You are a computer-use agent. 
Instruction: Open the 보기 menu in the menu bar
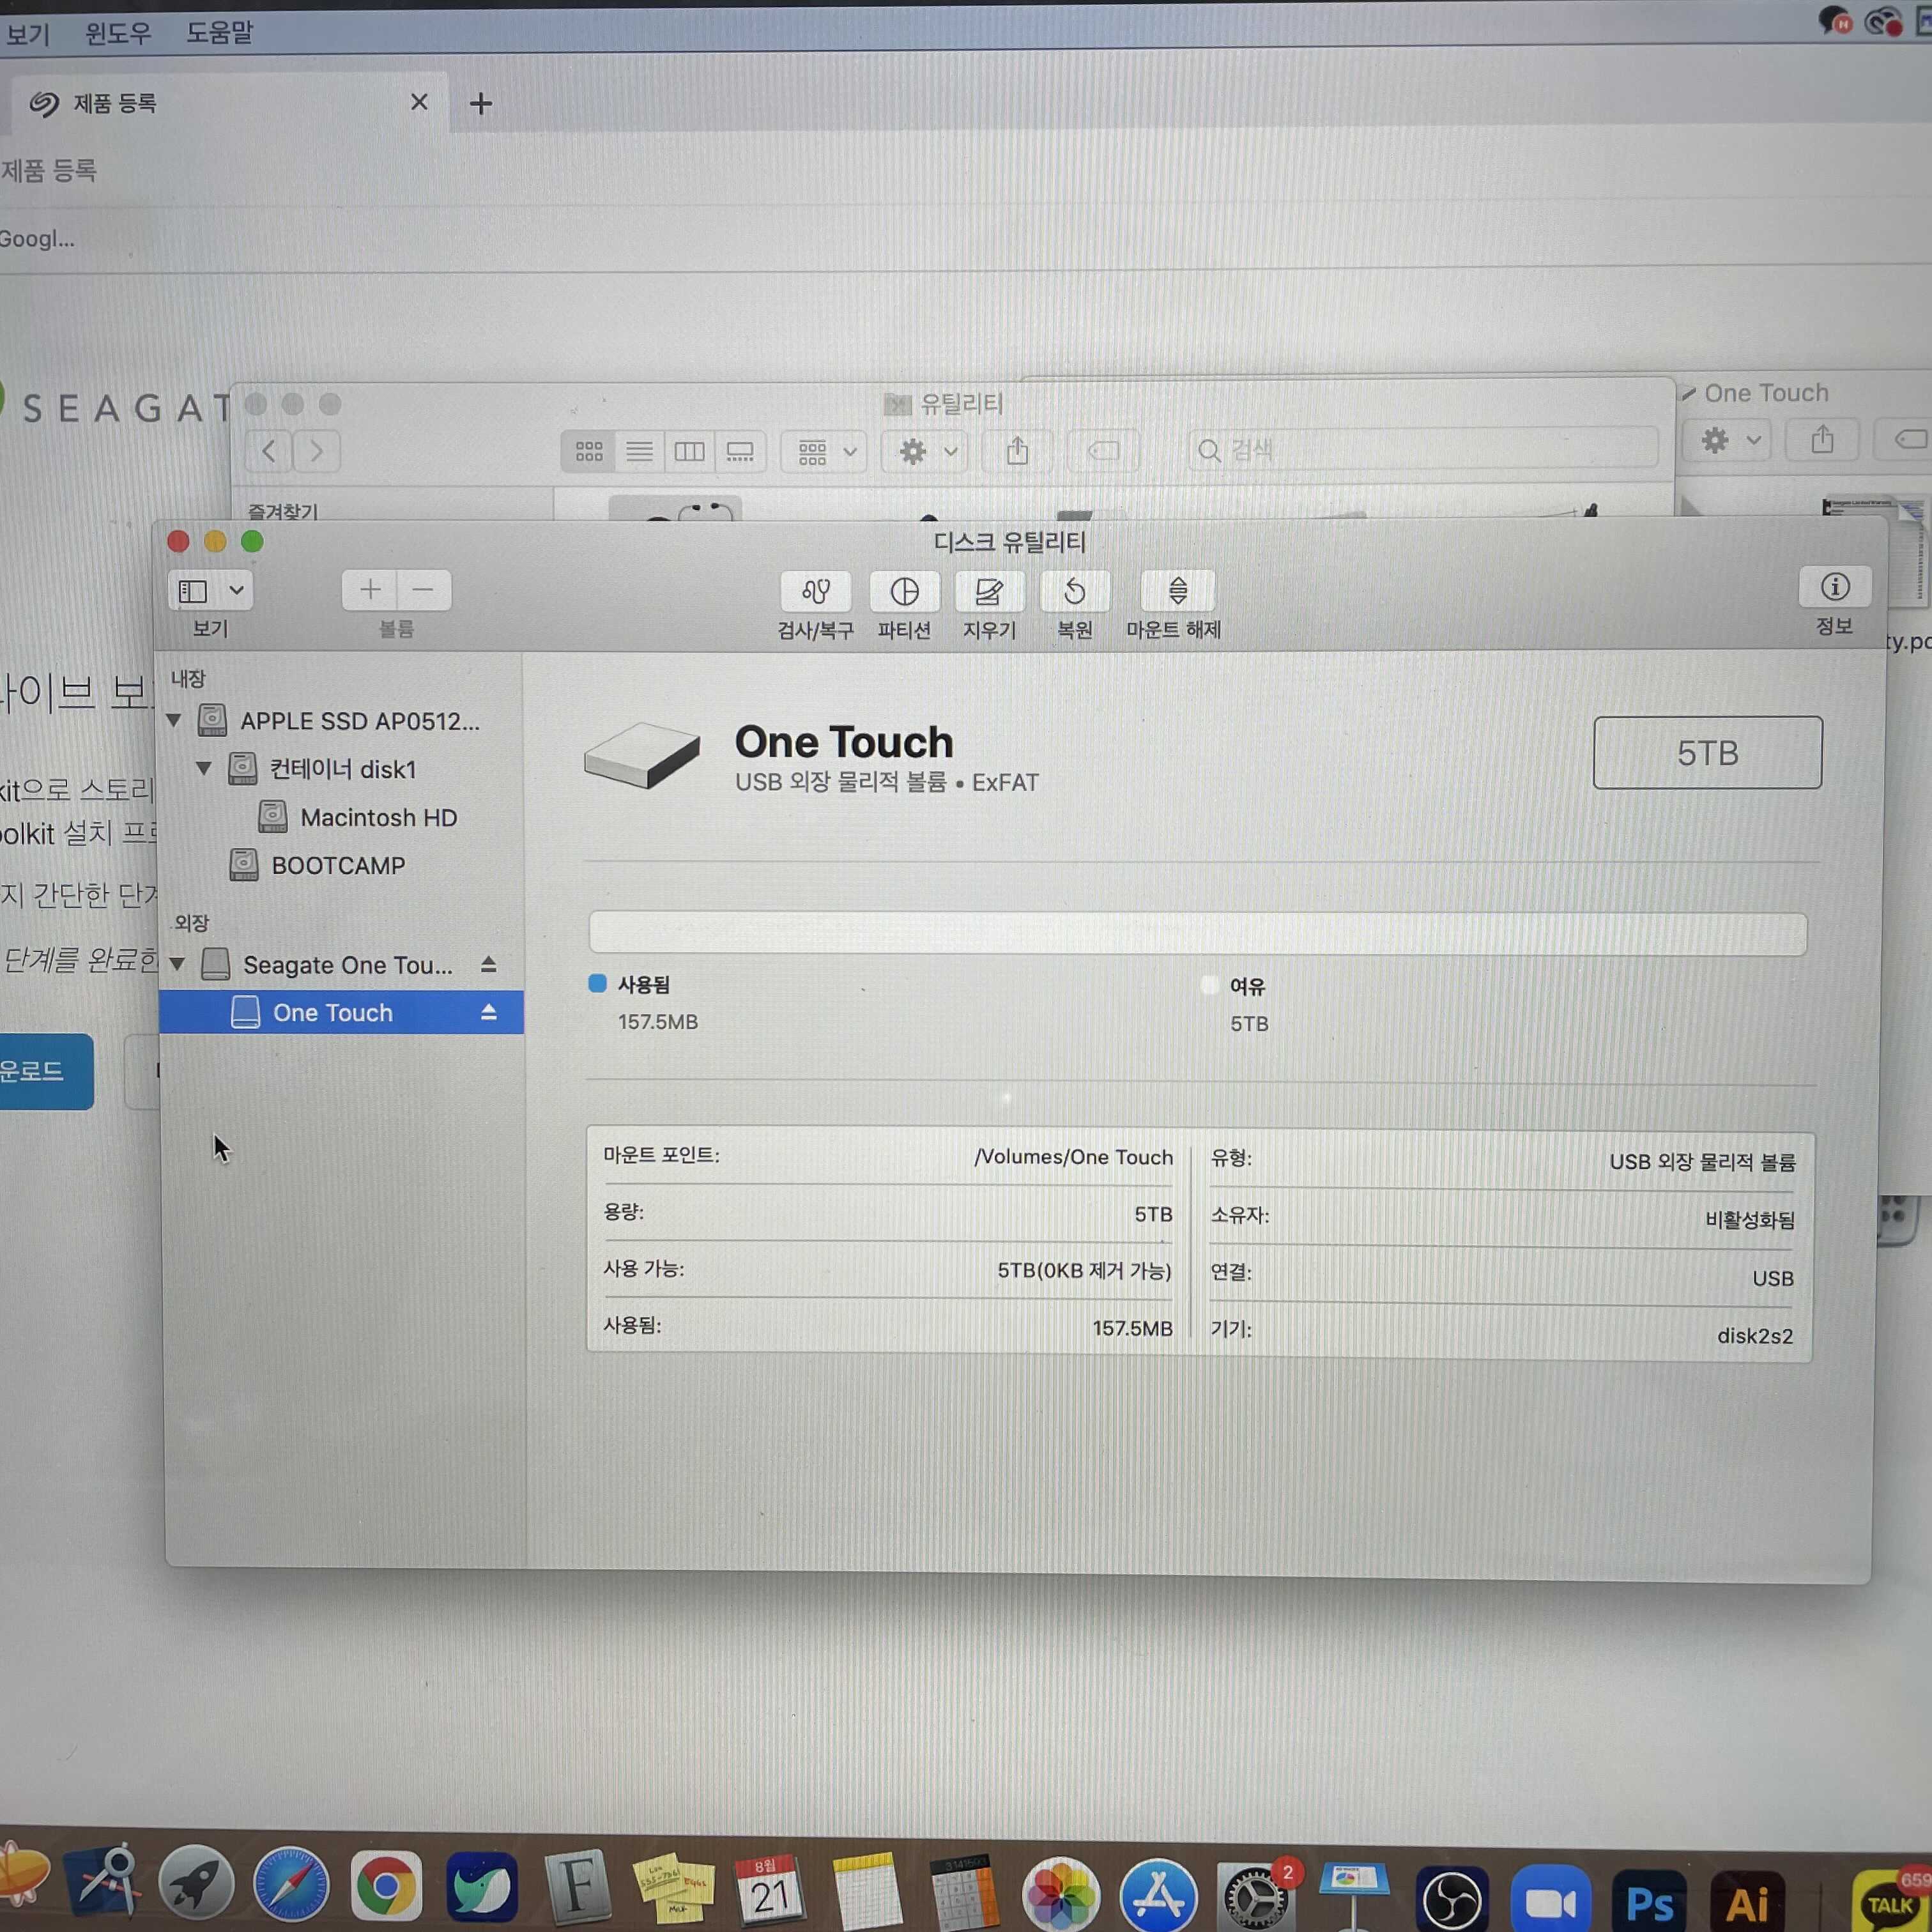click(x=27, y=34)
